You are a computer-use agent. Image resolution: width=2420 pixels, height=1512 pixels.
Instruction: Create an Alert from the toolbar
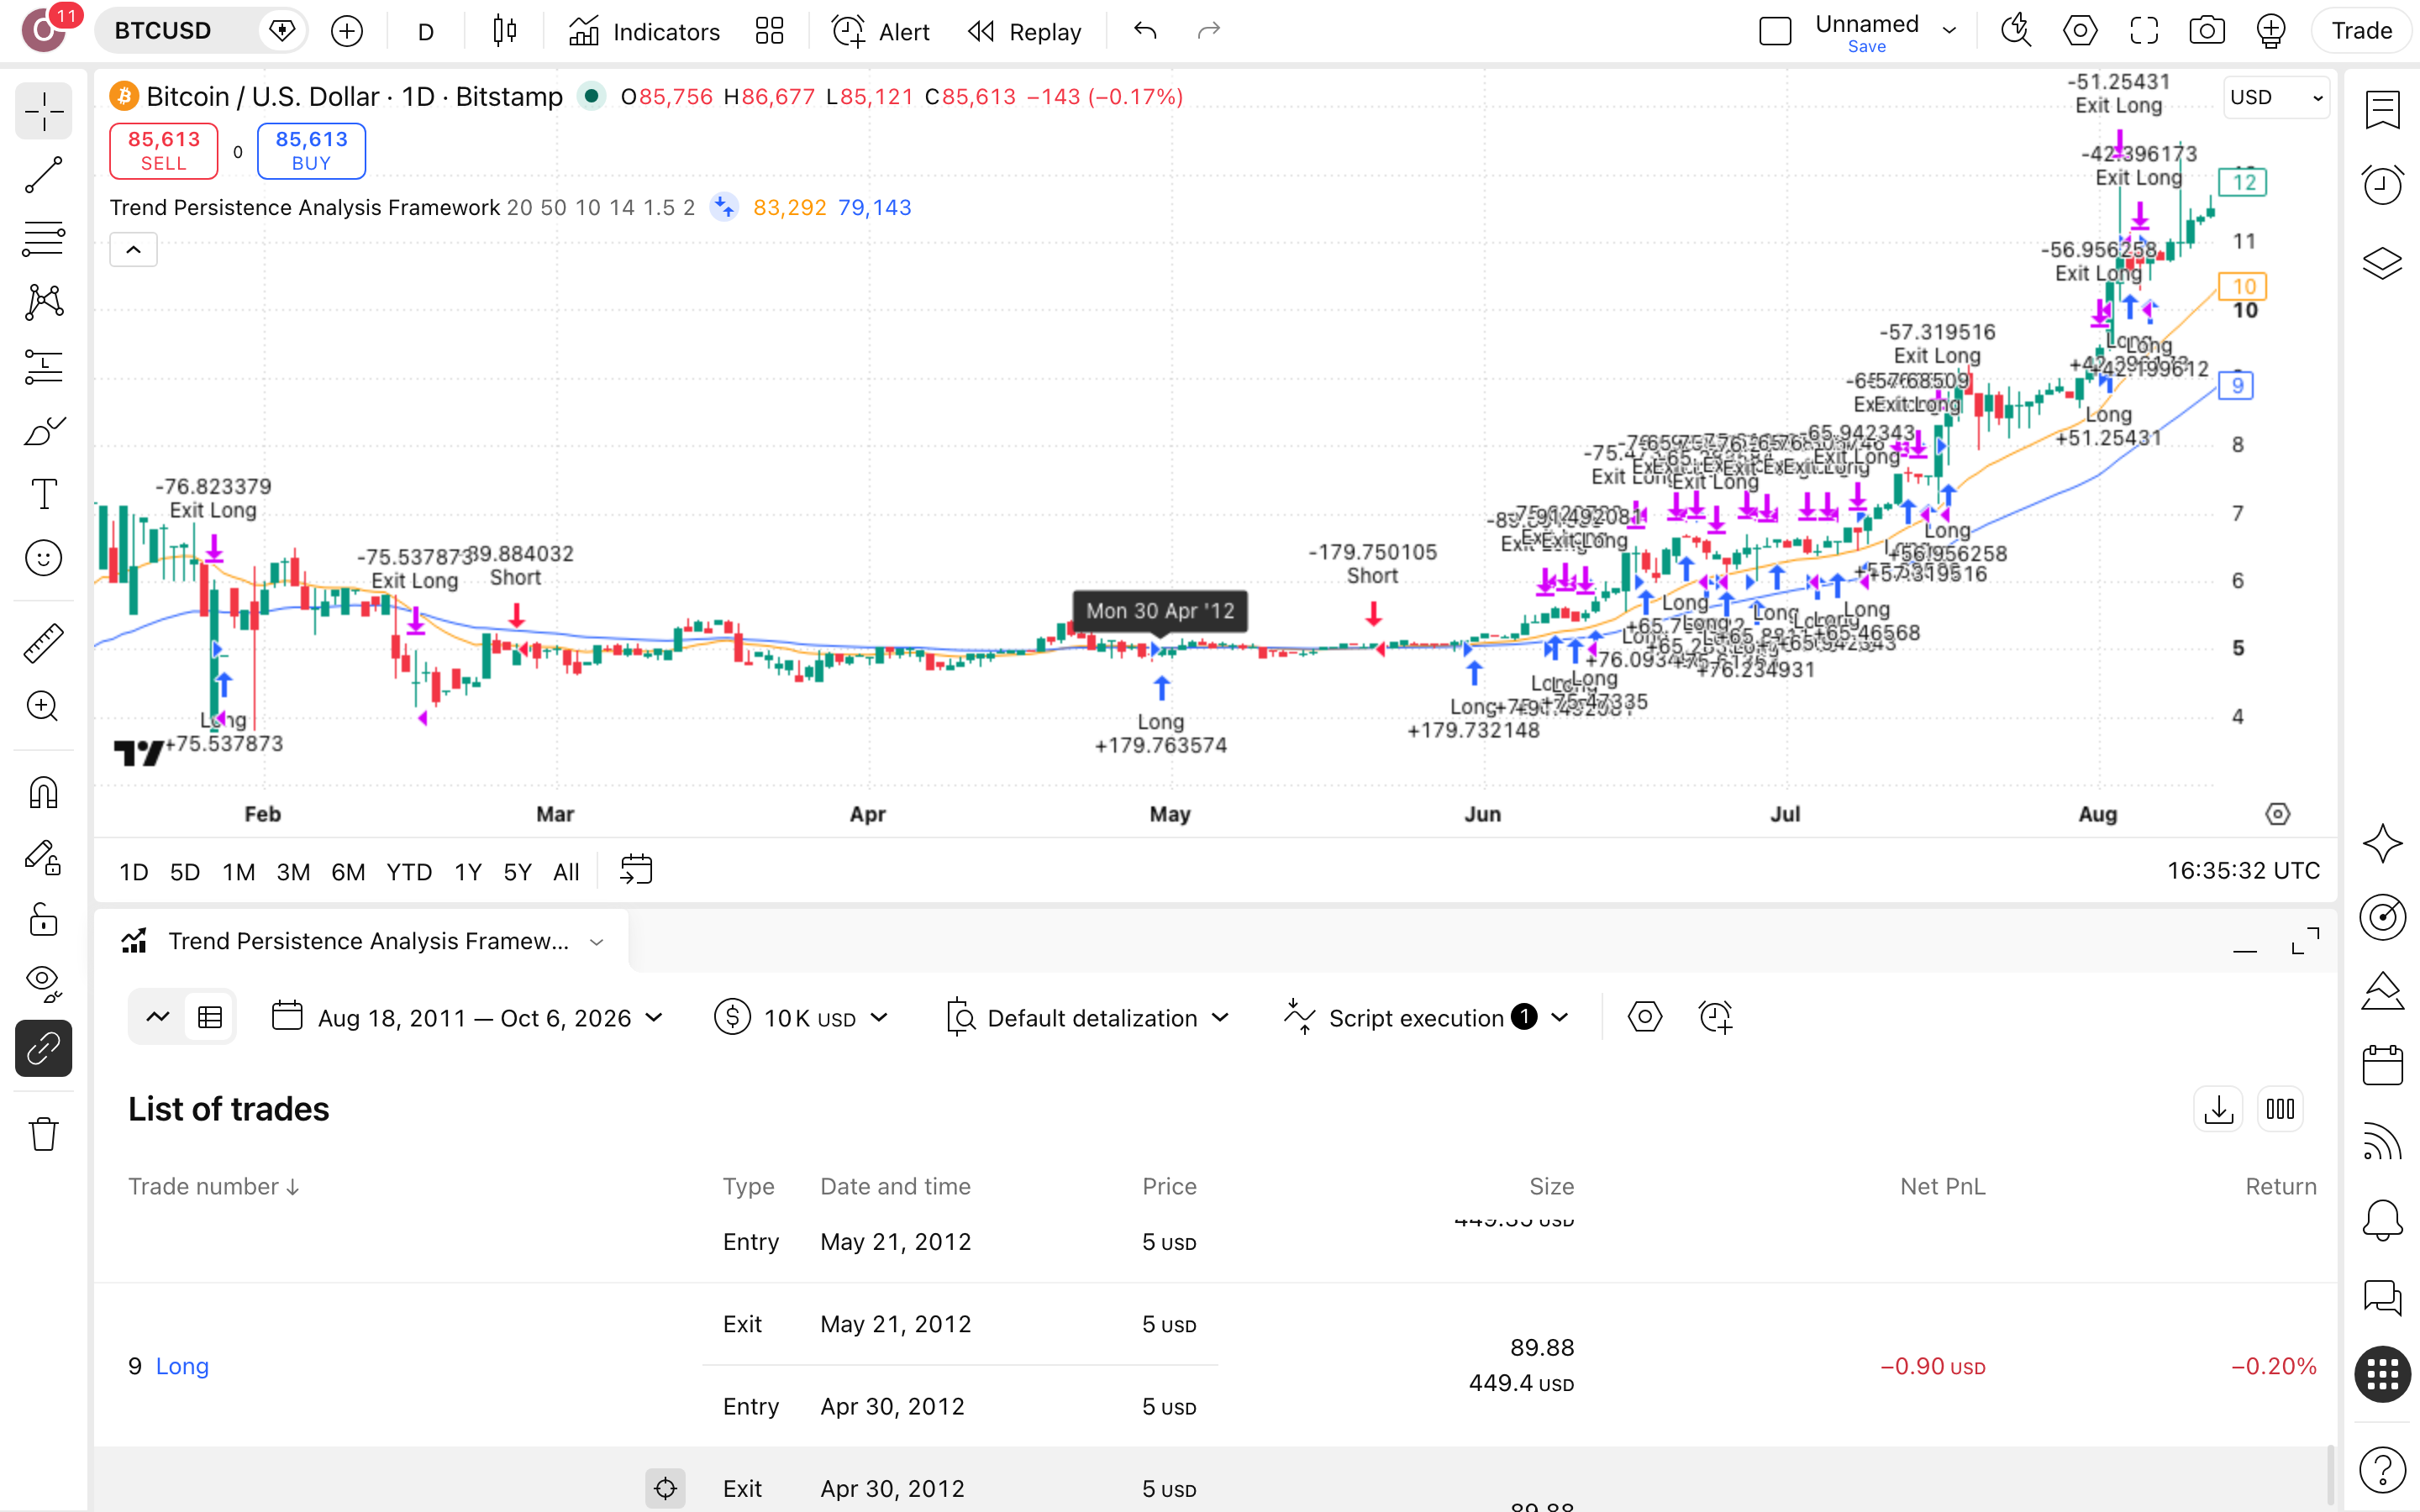point(880,31)
